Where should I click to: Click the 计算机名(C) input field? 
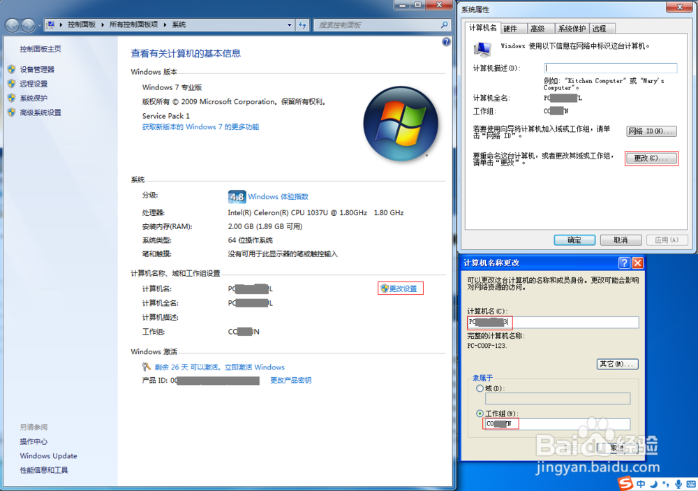(553, 322)
